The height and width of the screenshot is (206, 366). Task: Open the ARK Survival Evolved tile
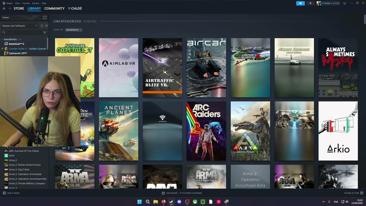[x=250, y=131]
